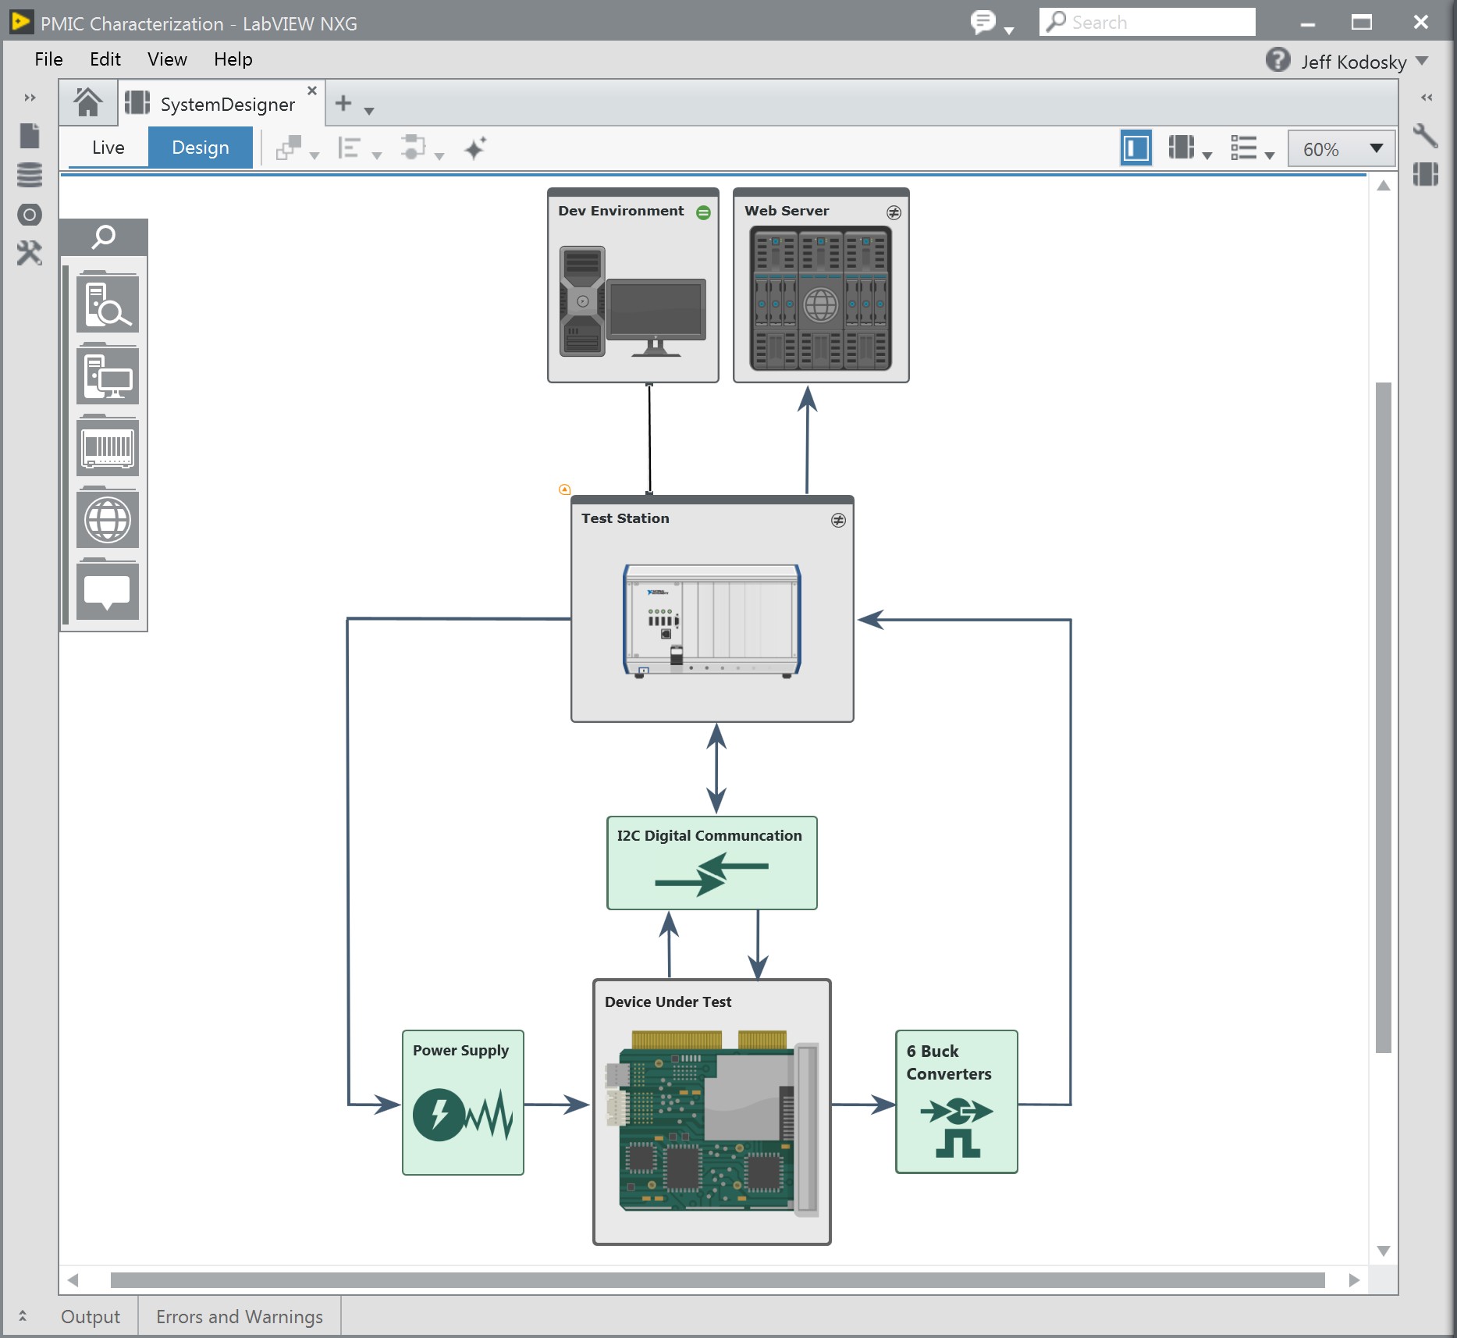Open the Edit menu
This screenshot has width=1457, height=1338.
tap(105, 59)
